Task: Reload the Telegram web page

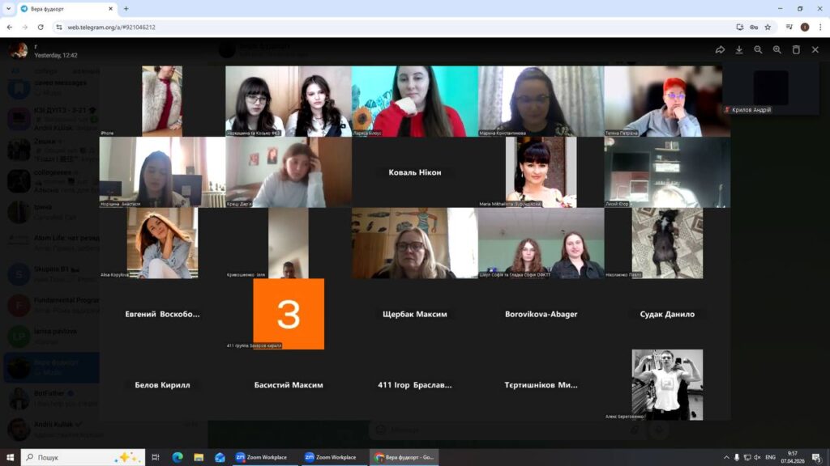Action: 41,27
